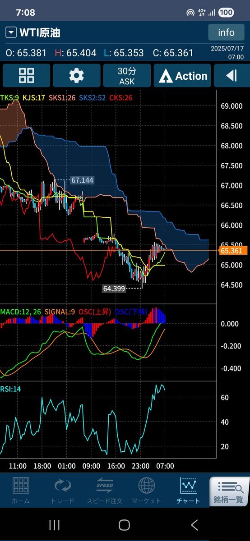Screen dimensions: 250x541
Task: Tap the TKS:9 Ichimoku parameter label
Action: (8, 97)
